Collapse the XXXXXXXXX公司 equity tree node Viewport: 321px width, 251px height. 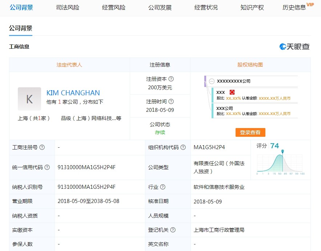click(212, 81)
